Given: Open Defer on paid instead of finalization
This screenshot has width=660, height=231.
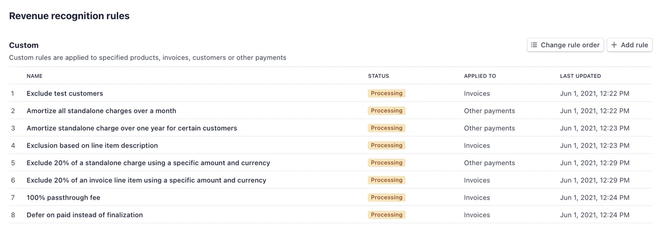Looking at the screenshot, I should point(85,215).
